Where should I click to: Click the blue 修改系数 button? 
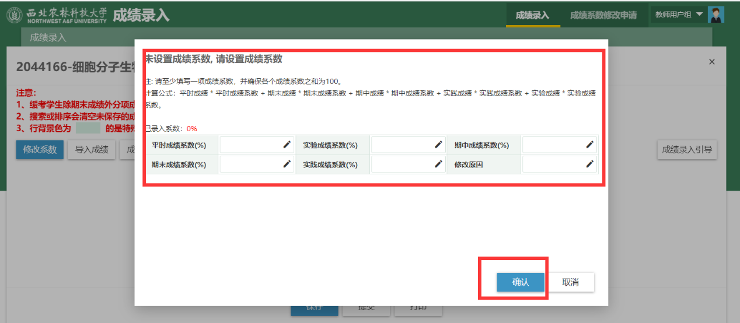40,149
